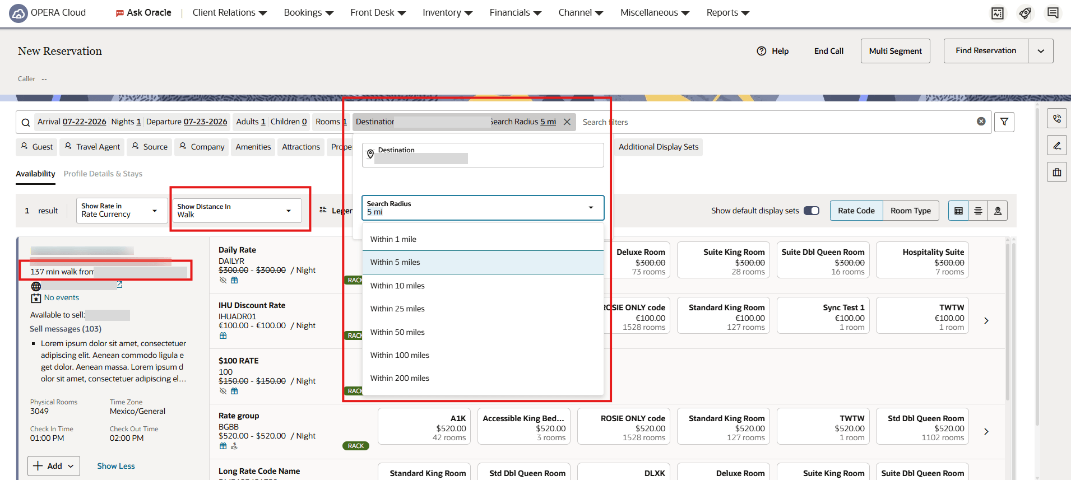Viewport: 1071px width, 480px height.
Task: Click the Multi Segment button
Action: pyautogui.click(x=895, y=51)
